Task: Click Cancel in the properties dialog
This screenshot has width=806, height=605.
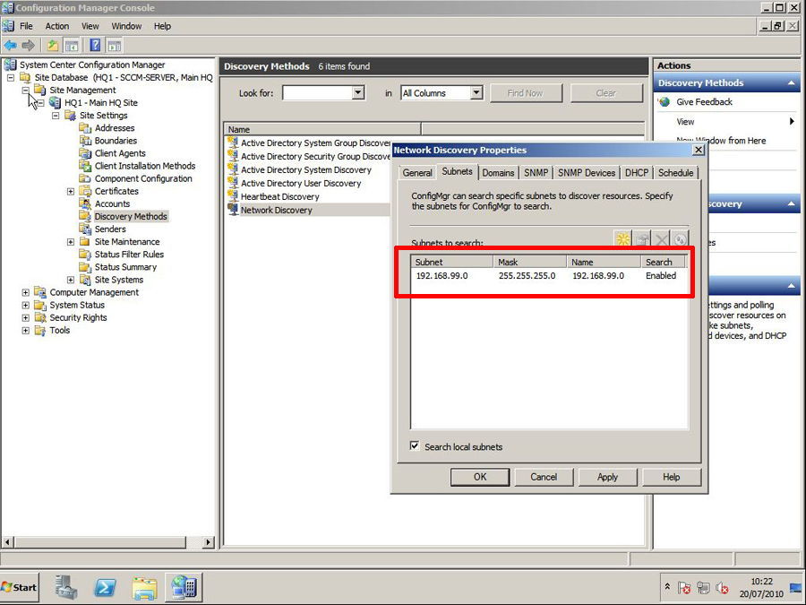Action: pyautogui.click(x=544, y=477)
